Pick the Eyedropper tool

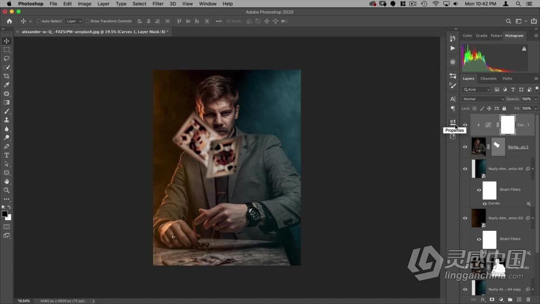click(x=7, y=85)
